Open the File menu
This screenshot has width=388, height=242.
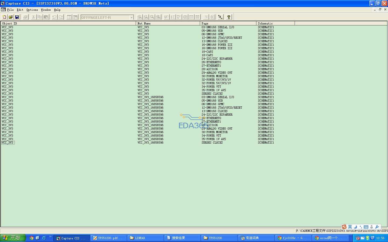(11, 10)
